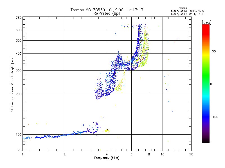This screenshot has height=168, width=225.
Task: Click the y-axis tick label '200'
Action: [19, 94]
